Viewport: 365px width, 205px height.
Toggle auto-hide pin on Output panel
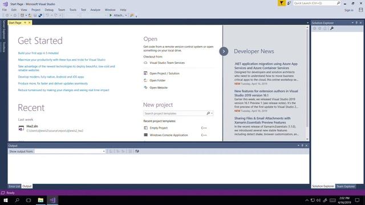click(302, 146)
